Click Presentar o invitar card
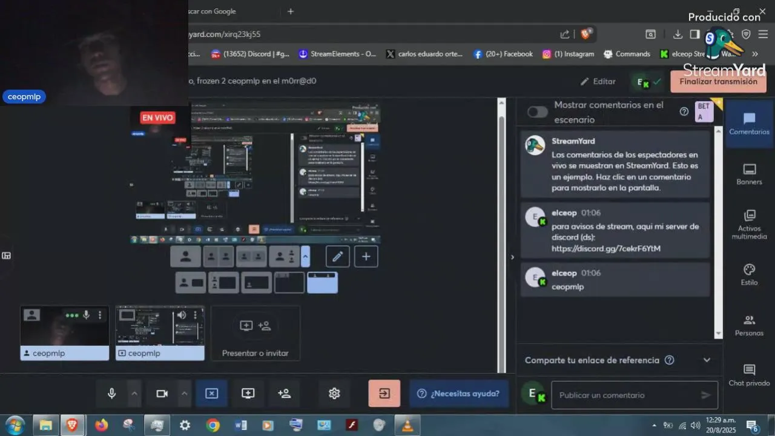The height and width of the screenshot is (436, 775). tap(255, 333)
